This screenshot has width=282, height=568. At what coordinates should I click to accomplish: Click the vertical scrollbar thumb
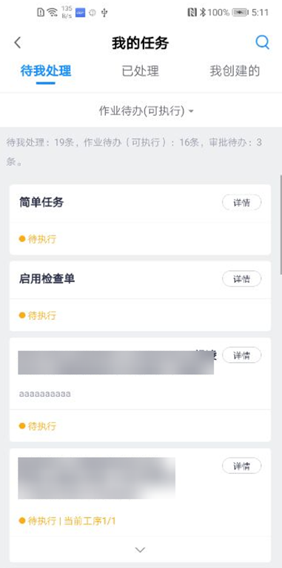tap(281, 224)
